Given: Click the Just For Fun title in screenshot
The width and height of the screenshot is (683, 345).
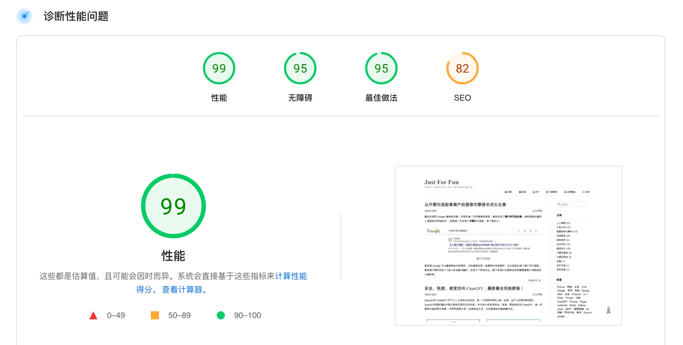Looking at the screenshot, I should [441, 182].
